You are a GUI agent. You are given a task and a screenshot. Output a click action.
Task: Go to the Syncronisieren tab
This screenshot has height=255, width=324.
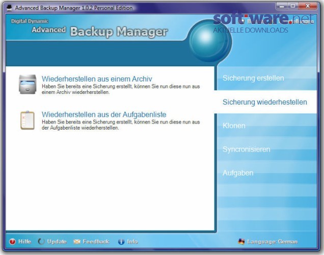click(267, 149)
